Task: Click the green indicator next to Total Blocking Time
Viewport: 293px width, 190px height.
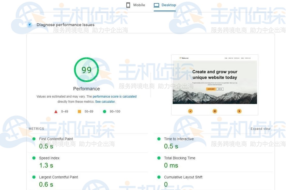Action: (159, 158)
